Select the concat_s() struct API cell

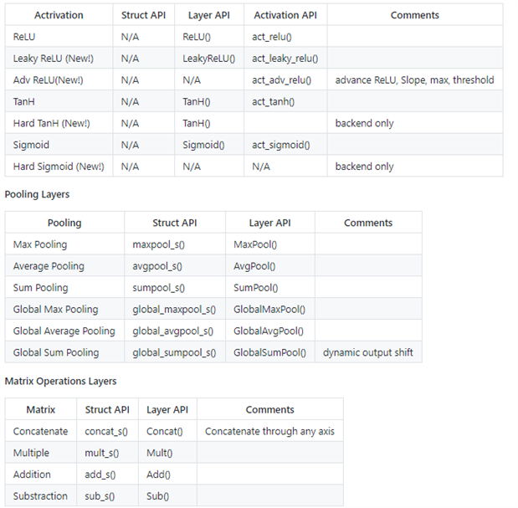click(x=106, y=431)
